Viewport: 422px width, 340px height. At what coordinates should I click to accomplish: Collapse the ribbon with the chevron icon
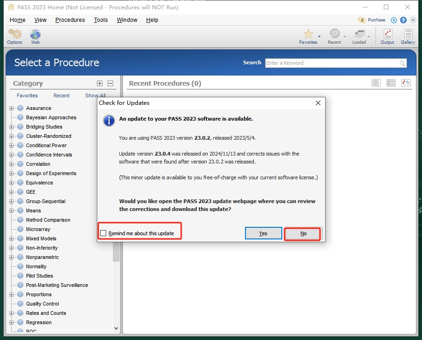tap(413, 20)
